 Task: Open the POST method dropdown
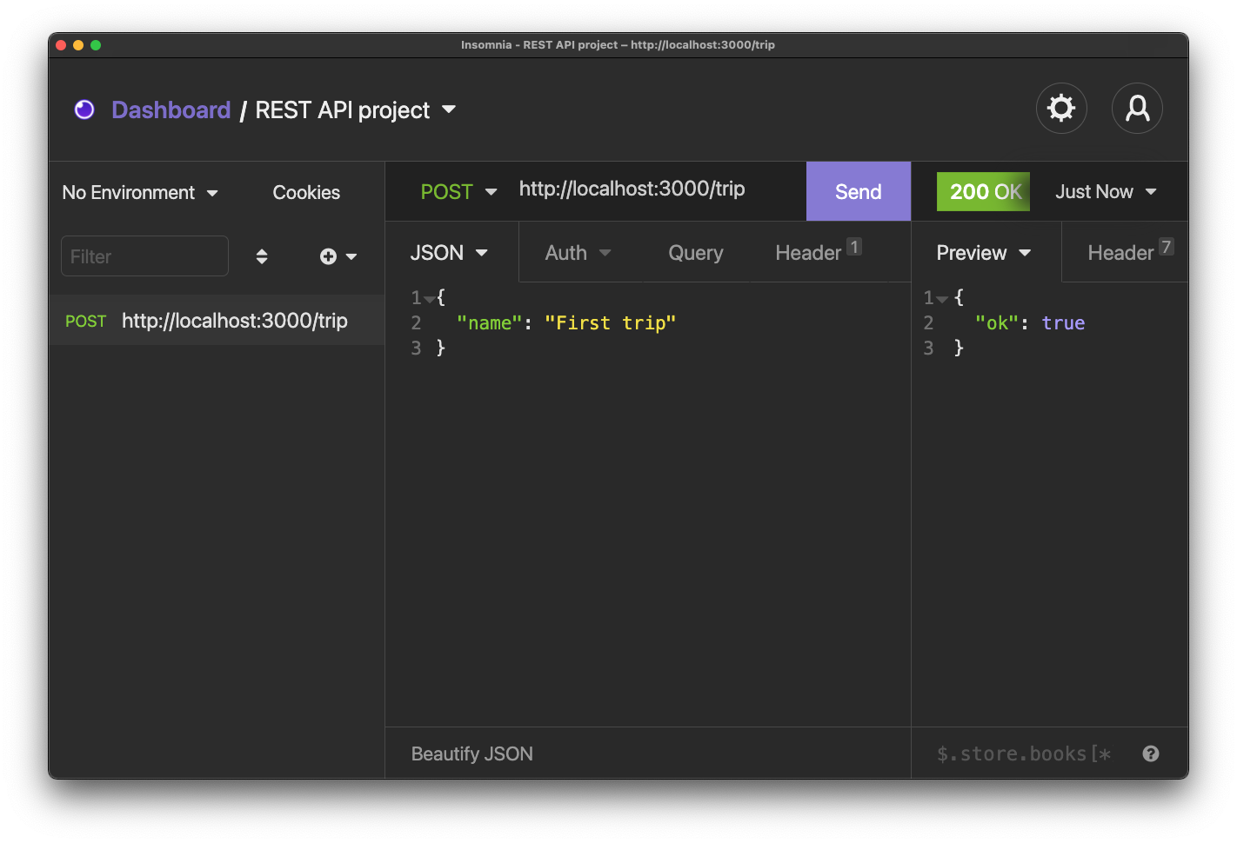coord(458,192)
